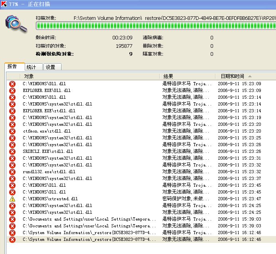Click error icon of first C:\WINDOWS\Dll.dll row at 15:23:09
Viewport: 276px width, 254px height.
(x=12, y=84)
